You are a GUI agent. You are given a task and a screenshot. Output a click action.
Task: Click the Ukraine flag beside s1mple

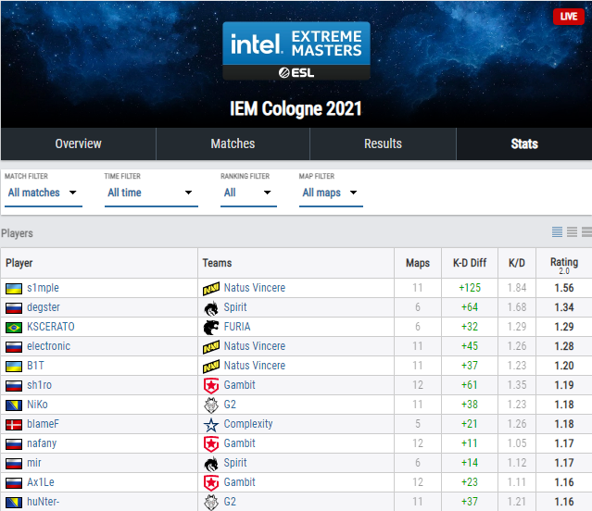point(14,289)
